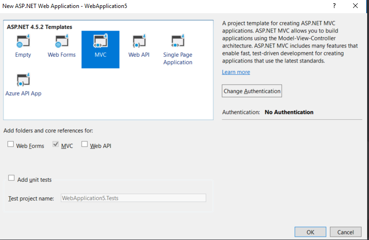Select the MVC template icon
Image resolution: width=369 pixels, height=240 pixels.
[x=100, y=41]
